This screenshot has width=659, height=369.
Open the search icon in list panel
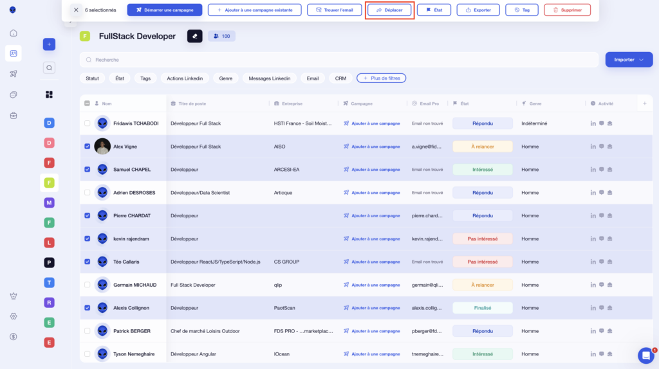point(50,67)
